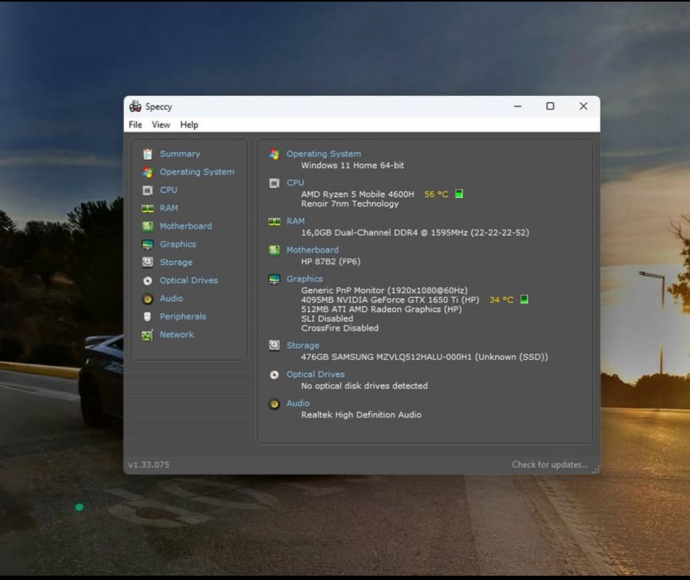The height and width of the screenshot is (580, 690).
Task: Click 'SLI Disabled' text
Action: (327, 318)
